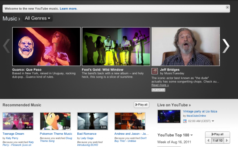Click the 1 of 10 page indicator
238x147 pixels.
pyautogui.click(x=218, y=140)
